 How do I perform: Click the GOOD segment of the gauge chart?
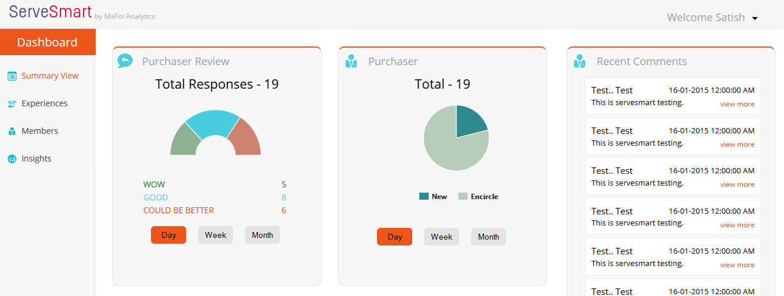(213, 122)
